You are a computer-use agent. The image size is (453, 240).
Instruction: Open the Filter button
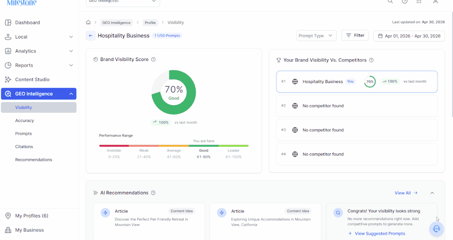355,35
